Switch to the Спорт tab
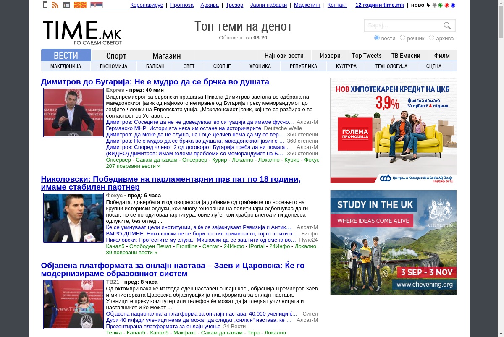Image resolution: width=504 pixels, height=337 pixels. [116, 55]
